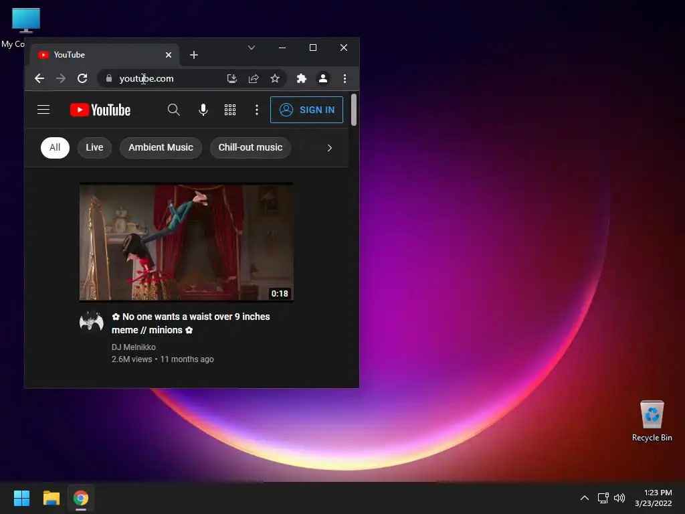Open the tab search dropdown chevron
685x514 pixels.
252,48
